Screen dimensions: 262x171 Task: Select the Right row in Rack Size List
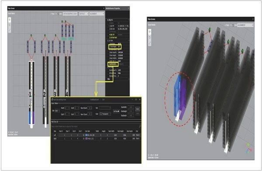(x=96, y=138)
